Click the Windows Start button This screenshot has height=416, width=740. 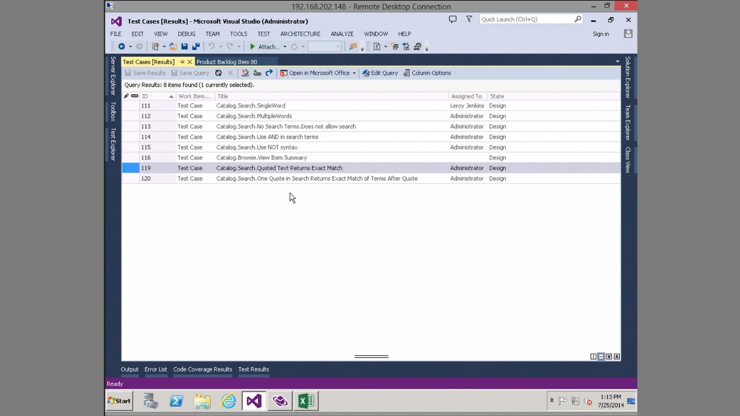[x=119, y=401]
